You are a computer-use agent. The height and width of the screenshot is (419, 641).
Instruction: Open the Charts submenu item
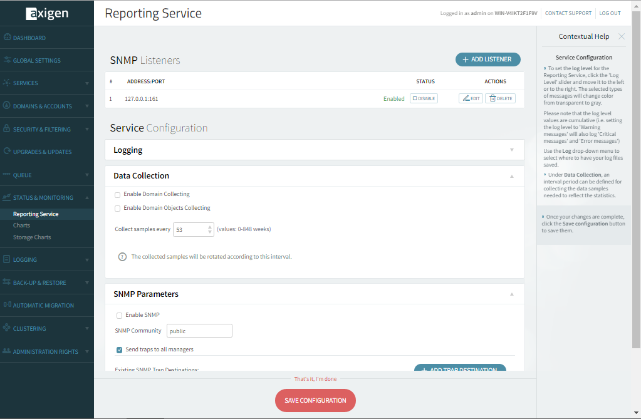pyautogui.click(x=22, y=225)
